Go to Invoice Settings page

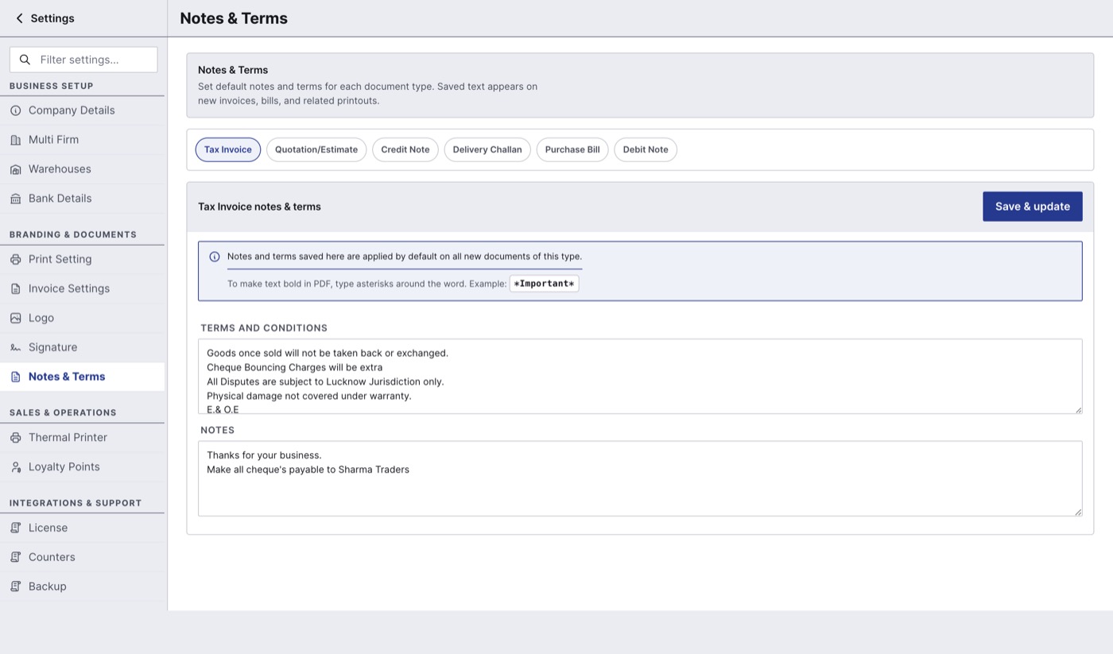click(x=83, y=288)
